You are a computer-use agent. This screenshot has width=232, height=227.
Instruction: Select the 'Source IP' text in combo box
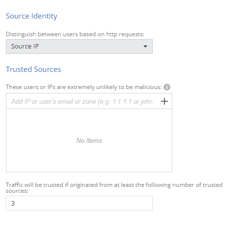(25, 46)
